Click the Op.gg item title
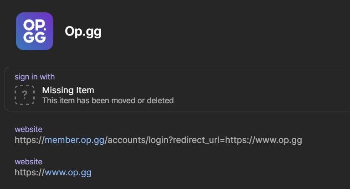The image size is (350, 189). [83, 31]
